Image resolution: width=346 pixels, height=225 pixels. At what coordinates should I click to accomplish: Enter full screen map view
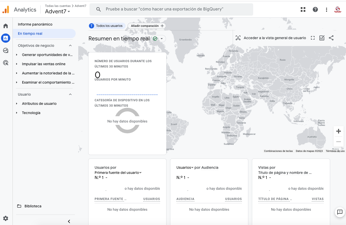(x=312, y=38)
